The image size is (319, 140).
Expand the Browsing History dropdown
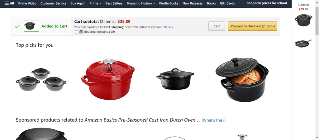141,3
